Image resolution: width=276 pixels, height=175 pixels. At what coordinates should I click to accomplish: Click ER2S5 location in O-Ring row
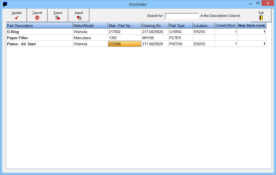coord(204,32)
